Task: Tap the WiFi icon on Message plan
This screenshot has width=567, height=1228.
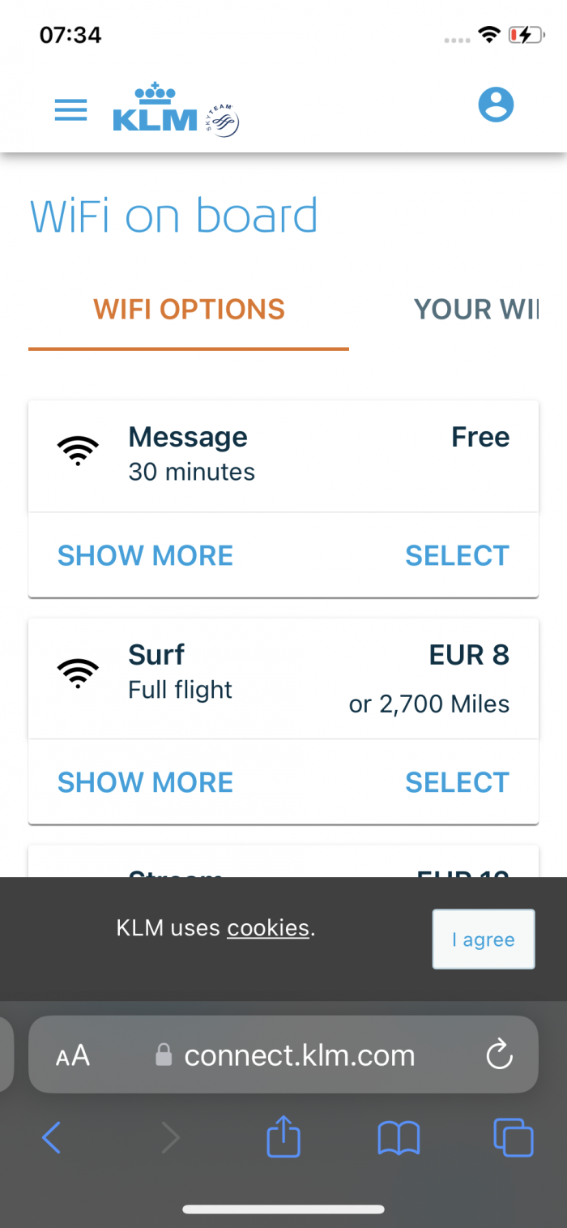Action: (x=78, y=450)
